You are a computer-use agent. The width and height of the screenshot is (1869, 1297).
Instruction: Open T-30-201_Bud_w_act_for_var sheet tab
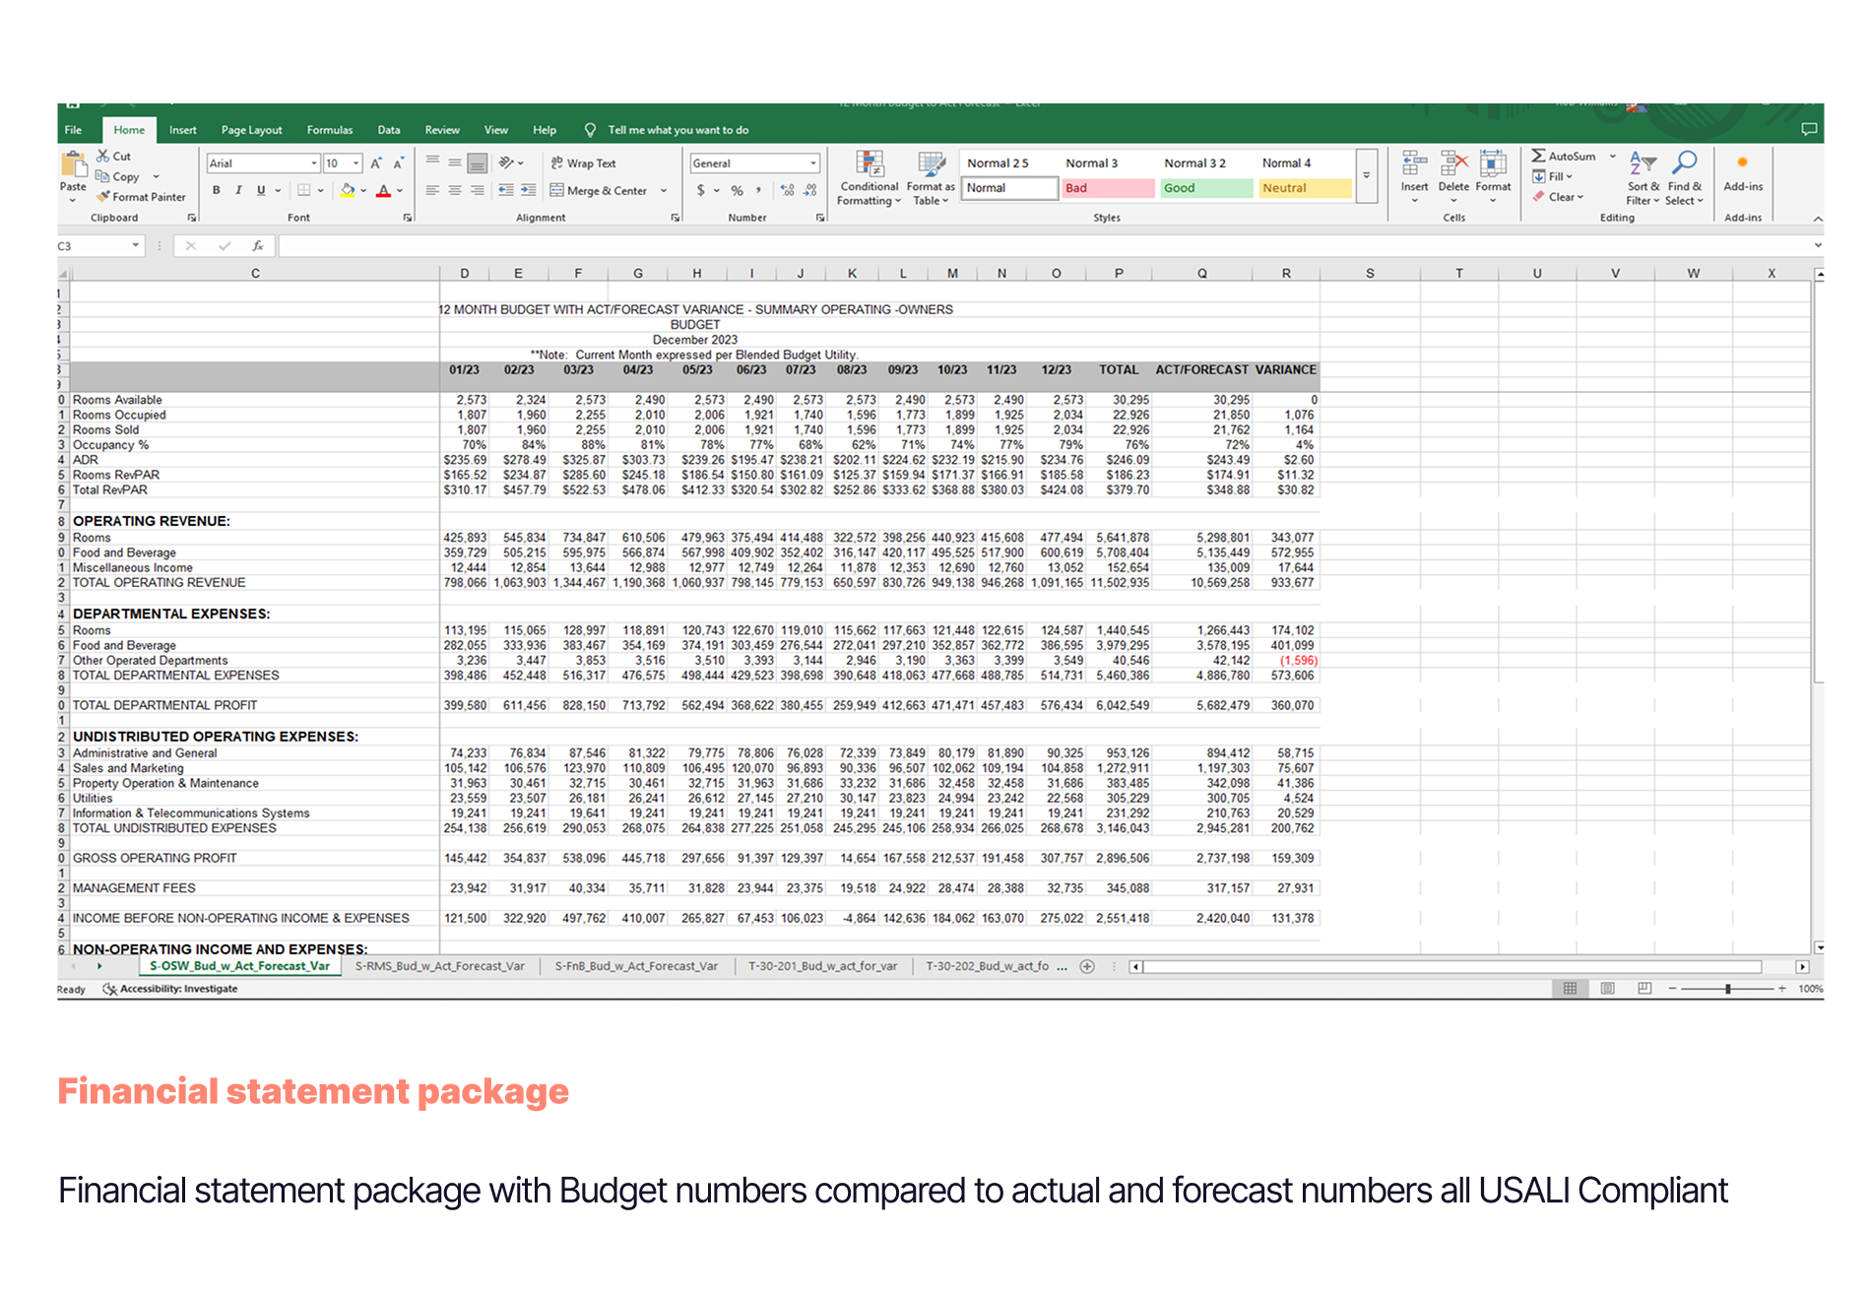pos(822,966)
